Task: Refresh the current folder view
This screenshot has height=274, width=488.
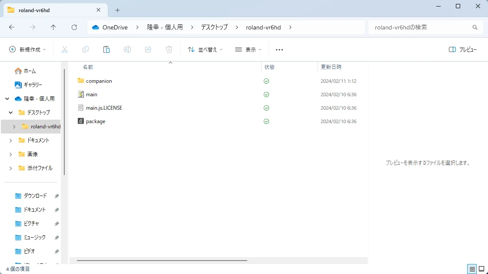Action: tap(74, 27)
